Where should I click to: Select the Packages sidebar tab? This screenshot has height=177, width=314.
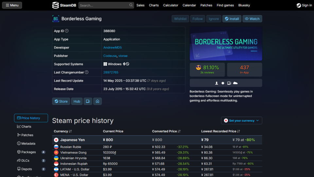coord(31,152)
